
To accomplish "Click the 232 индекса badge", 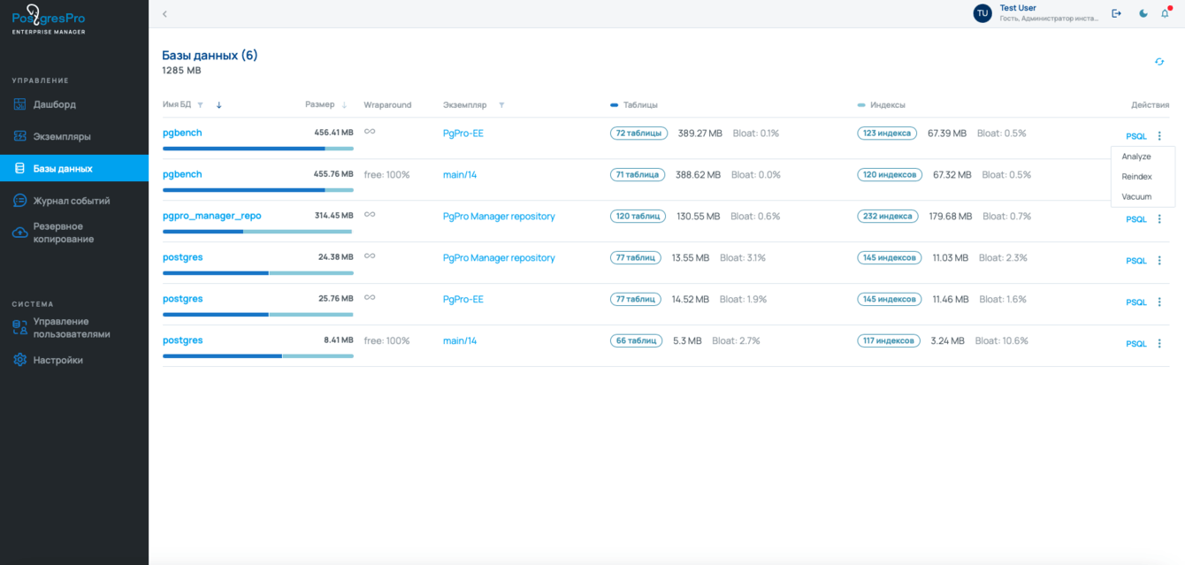I will 888,217.
